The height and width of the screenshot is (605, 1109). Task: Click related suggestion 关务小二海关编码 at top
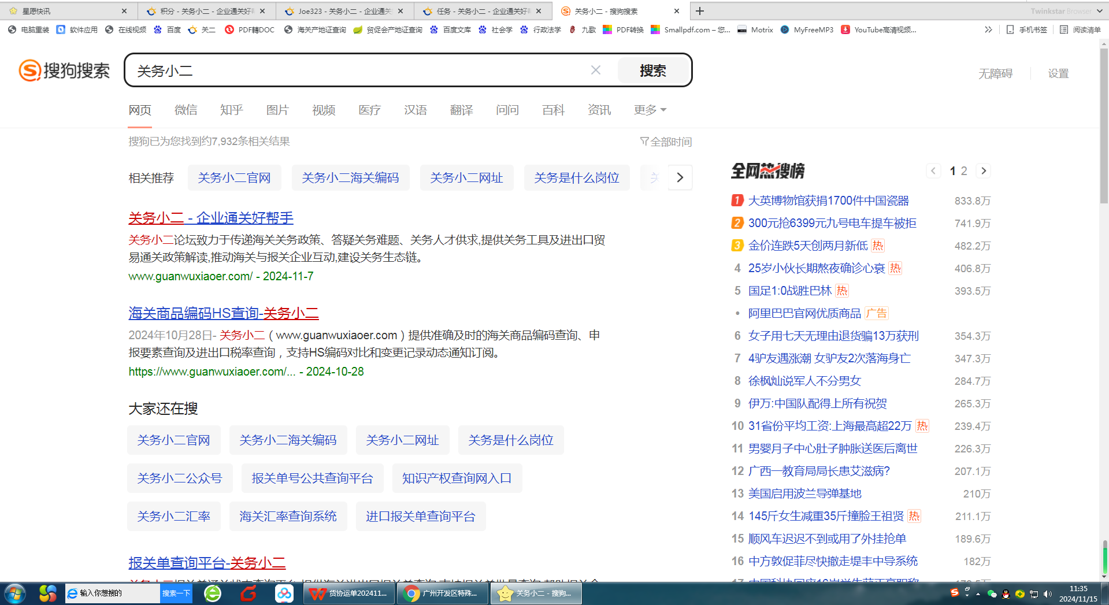tap(350, 177)
